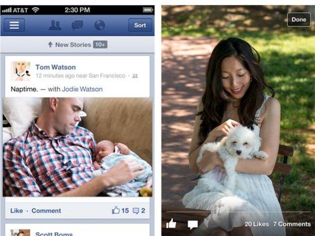Open the notifications globe icon

pyautogui.click(x=99, y=25)
